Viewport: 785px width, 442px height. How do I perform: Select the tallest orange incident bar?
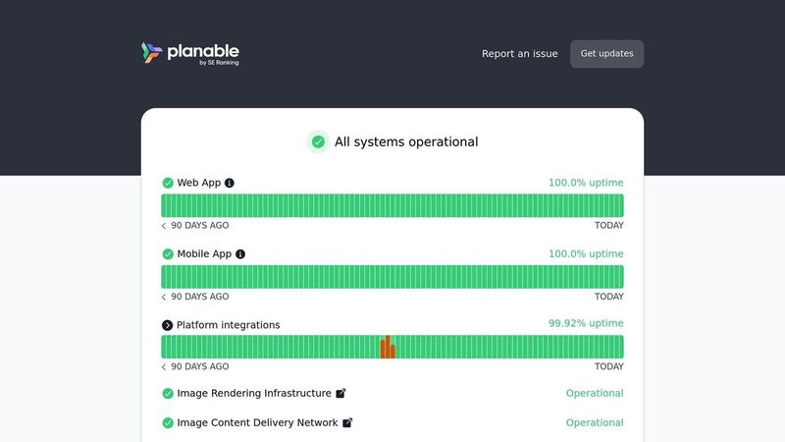pyautogui.click(x=388, y=347)
